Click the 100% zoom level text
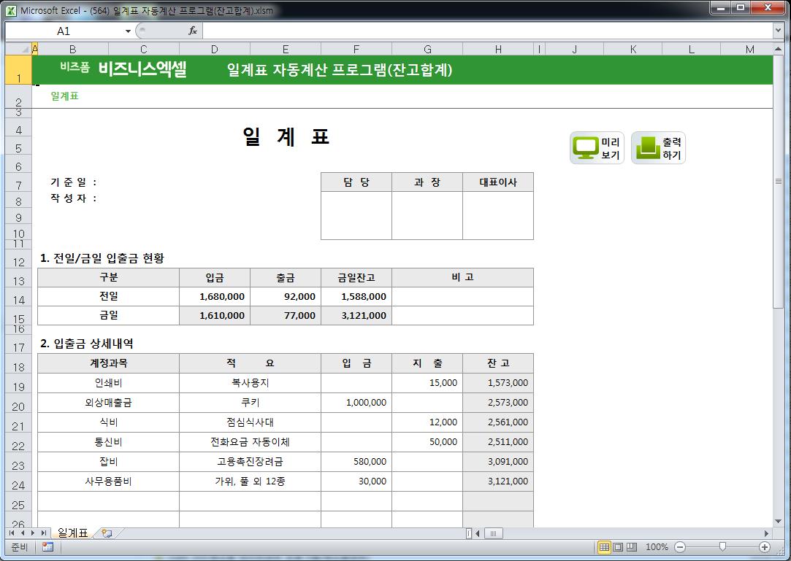 tap(657, 547)
